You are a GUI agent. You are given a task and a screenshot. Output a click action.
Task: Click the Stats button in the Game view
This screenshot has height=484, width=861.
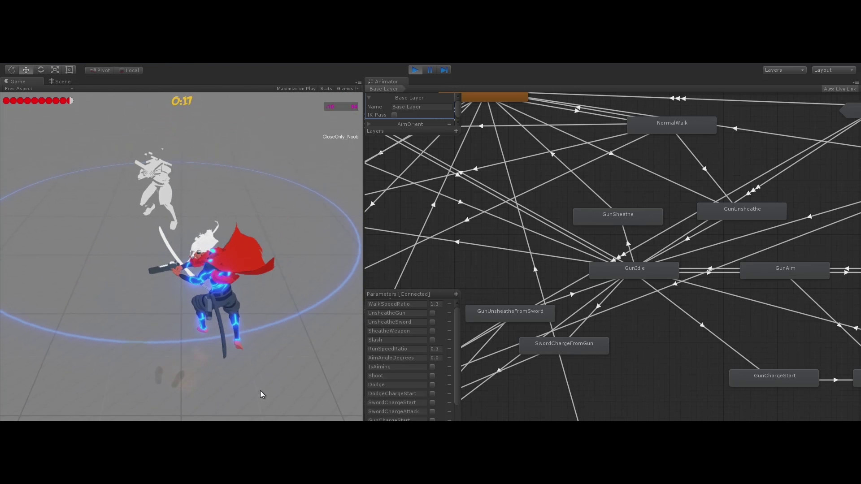pyautogui.click(x=326, y=88)
